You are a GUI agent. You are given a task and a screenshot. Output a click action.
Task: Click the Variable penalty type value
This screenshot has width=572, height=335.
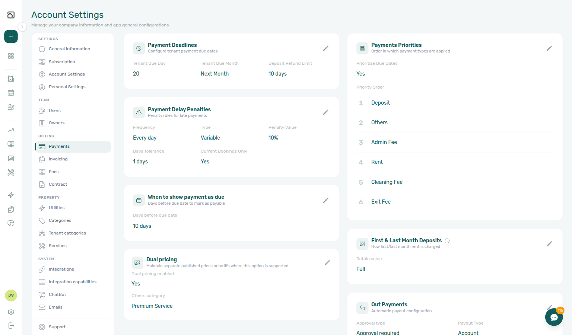pos(210,138)
